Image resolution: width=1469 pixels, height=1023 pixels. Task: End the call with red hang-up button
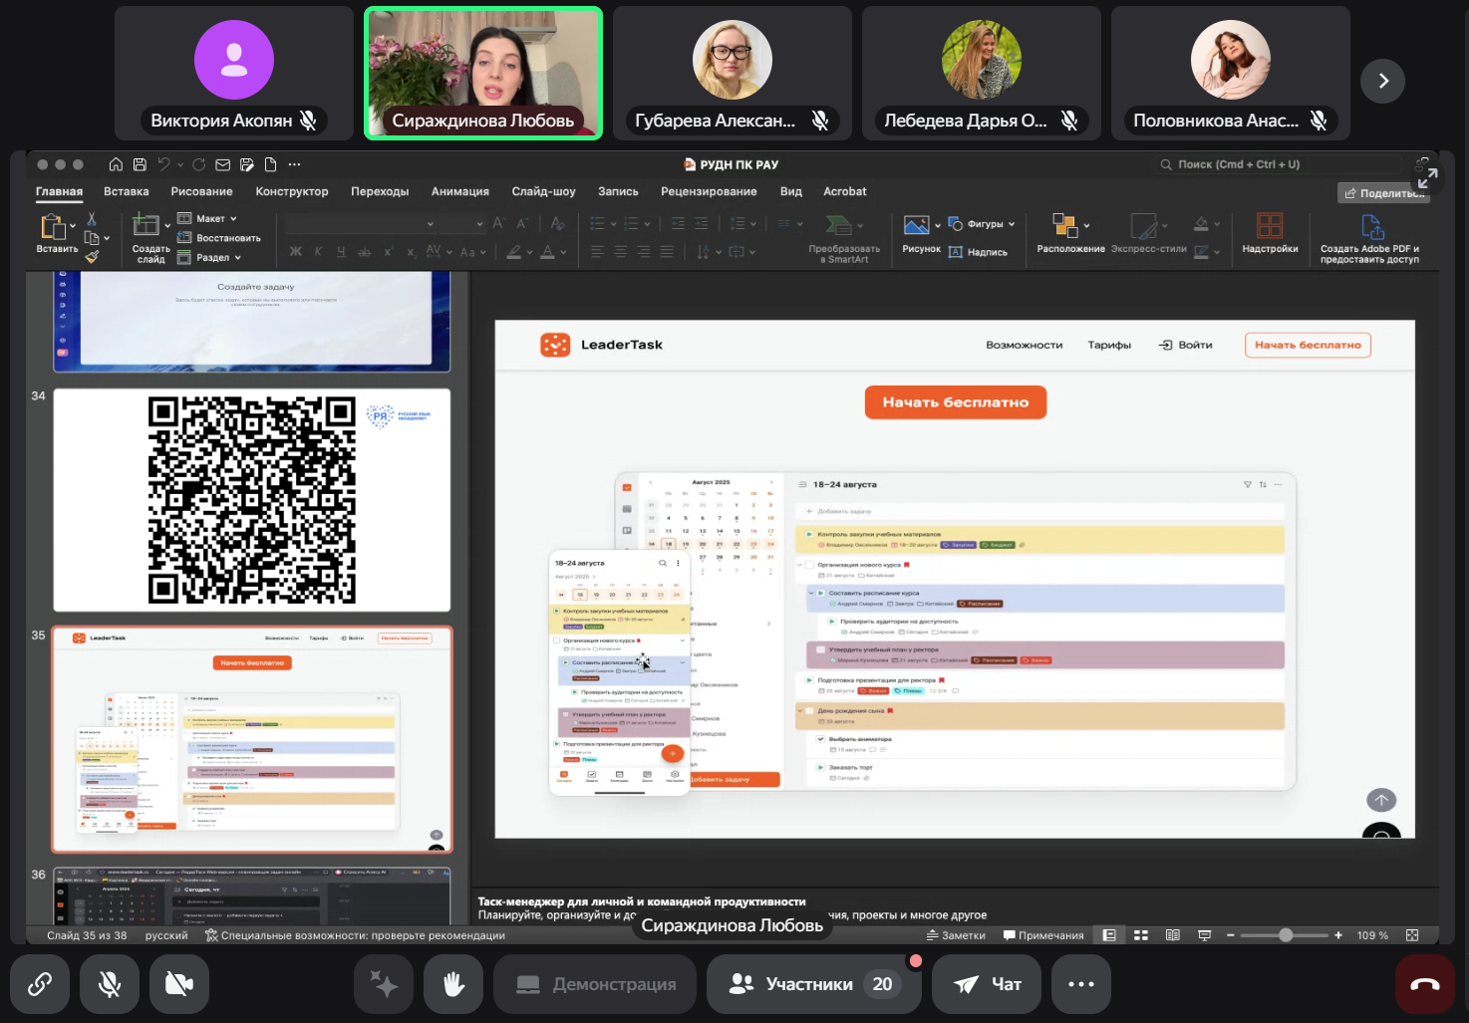point(1425,984)
